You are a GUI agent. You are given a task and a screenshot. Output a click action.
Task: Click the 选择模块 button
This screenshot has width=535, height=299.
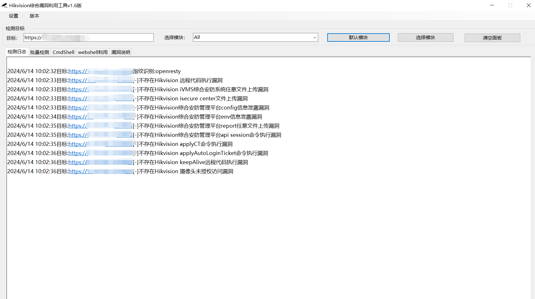[x=425, y=38]
